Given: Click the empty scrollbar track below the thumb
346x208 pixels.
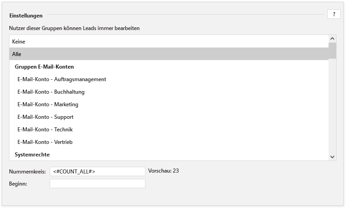Looking at the screenshot, I should coord(333,108).
